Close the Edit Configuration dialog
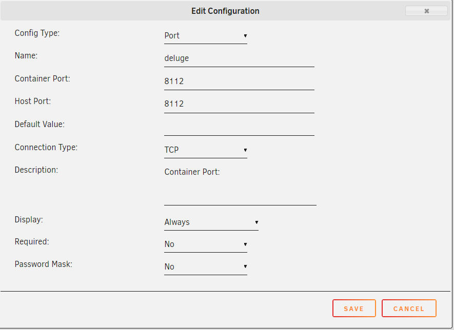The image size is (454, 330). (x=426, y=11)
